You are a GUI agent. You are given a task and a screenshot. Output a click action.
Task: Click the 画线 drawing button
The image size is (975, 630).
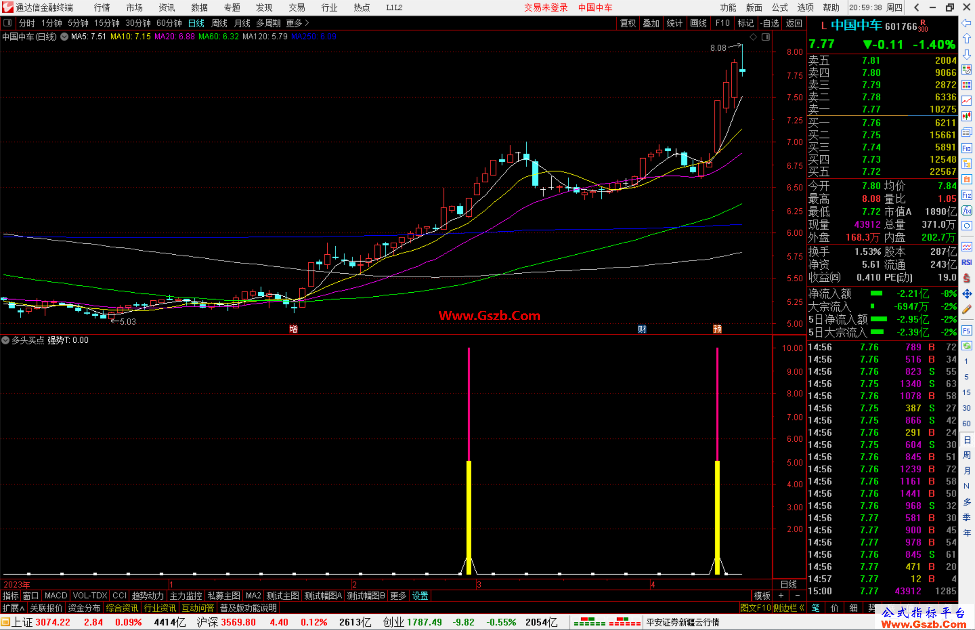[698, 23]
